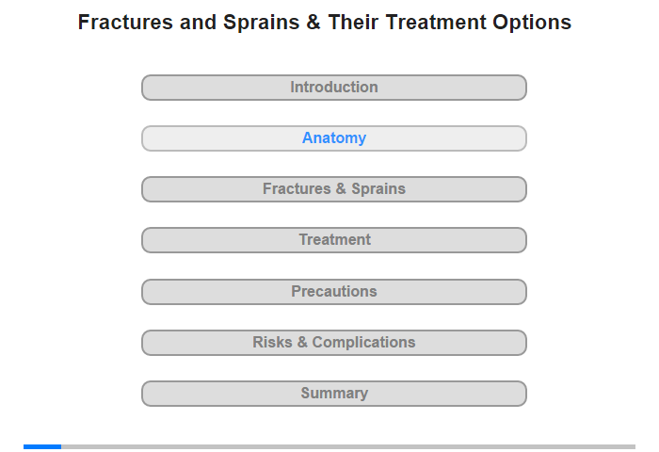Click the middle of the progress bar track
The height and width of the screenshot is (452, 659).
tap(329, 446)
